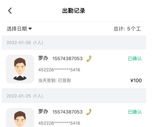This screenshot has height=127, width=152.
Task: Select the 2022-01-25 (1人) date header
Action: pyautogui.click(x=25, y=96)
